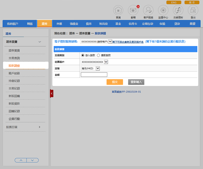
Task: Click the 登出 logout icon
Action: point(193,11)
